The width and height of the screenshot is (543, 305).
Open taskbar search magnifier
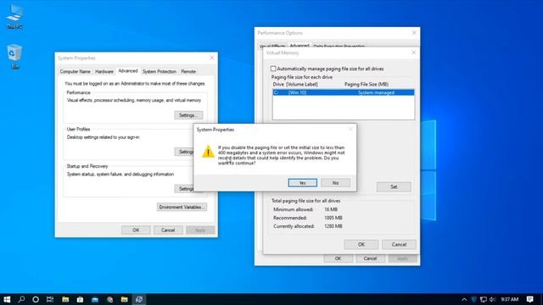tap(21, 299)
